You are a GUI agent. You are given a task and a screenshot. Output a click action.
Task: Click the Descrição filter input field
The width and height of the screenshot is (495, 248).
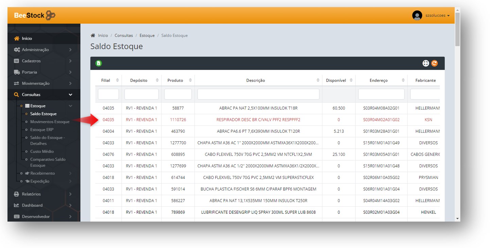click(258, 94)
